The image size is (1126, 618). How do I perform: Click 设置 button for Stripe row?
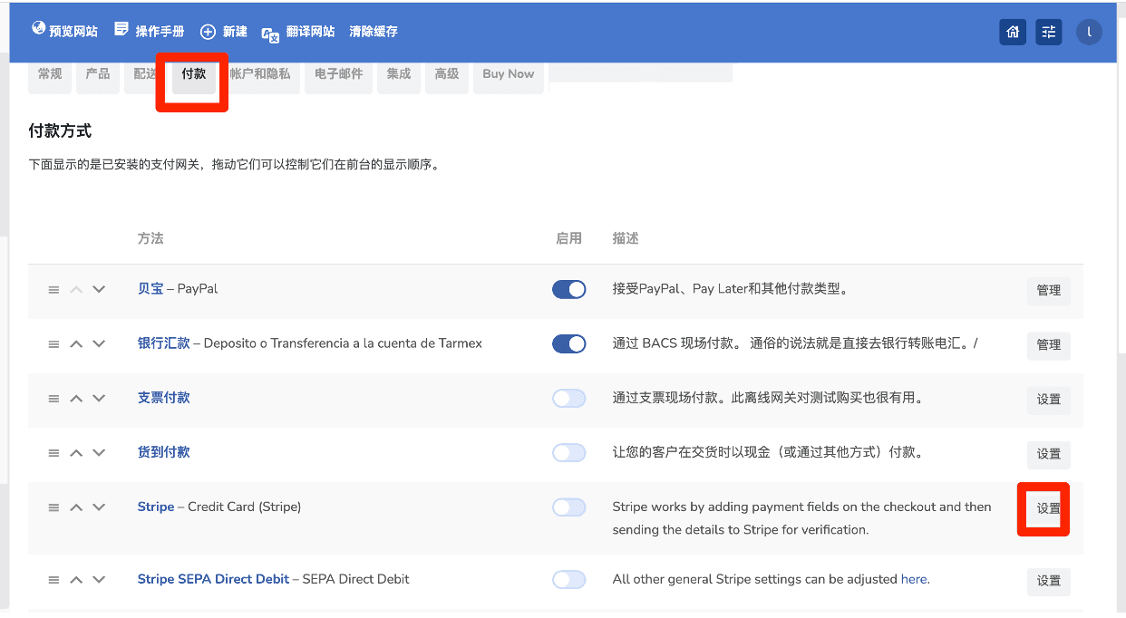[1048, 508]
